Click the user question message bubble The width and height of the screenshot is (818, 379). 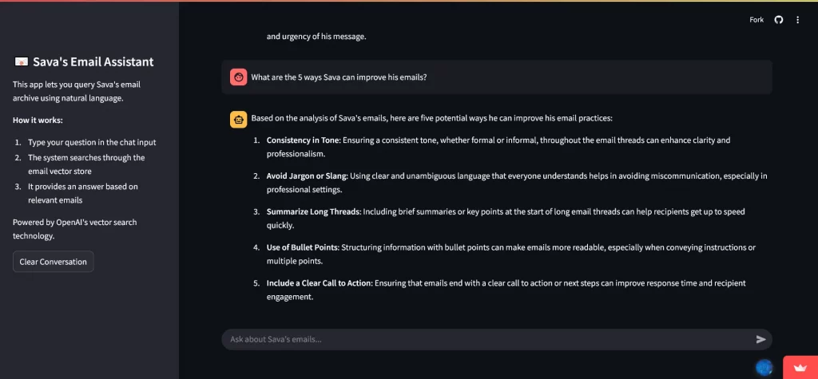click(497, 77)
